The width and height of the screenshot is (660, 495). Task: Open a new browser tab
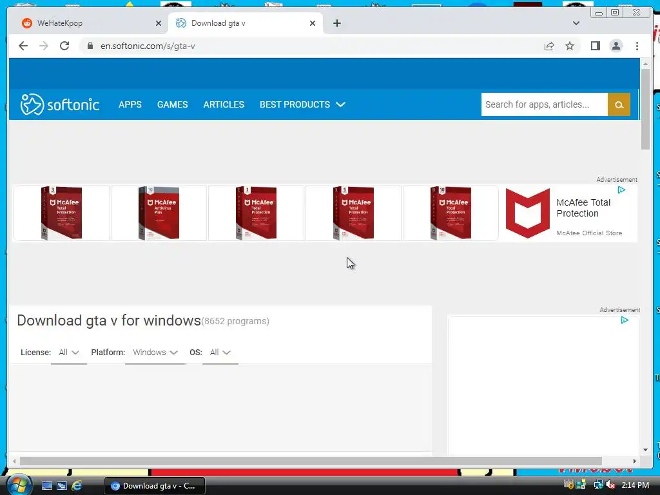pos(336,23)
